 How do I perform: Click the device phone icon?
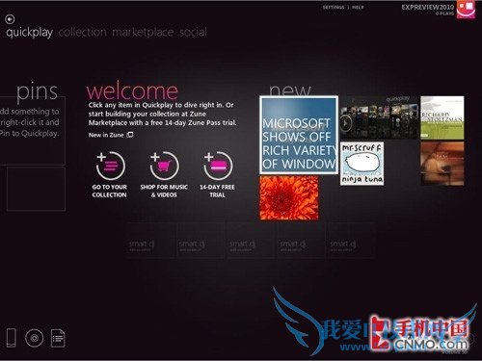click(12, 338)
